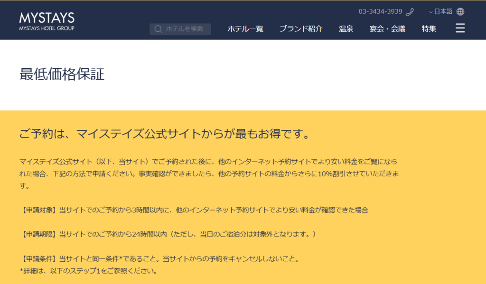
Task: Click the 最低価格保証 page heading
Action: [x=62, y=74]
